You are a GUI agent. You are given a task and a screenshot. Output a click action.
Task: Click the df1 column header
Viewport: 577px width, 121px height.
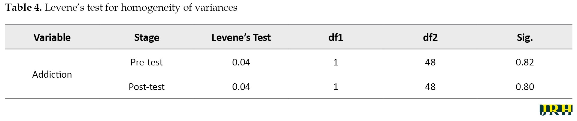pyautogui.click(x=336, y=37)
